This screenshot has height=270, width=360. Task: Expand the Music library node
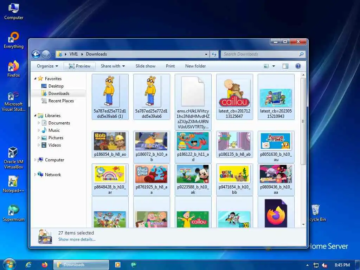[39, 130]
